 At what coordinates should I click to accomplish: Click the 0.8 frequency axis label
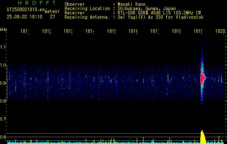pyautogui.click(x=3, y=101)
